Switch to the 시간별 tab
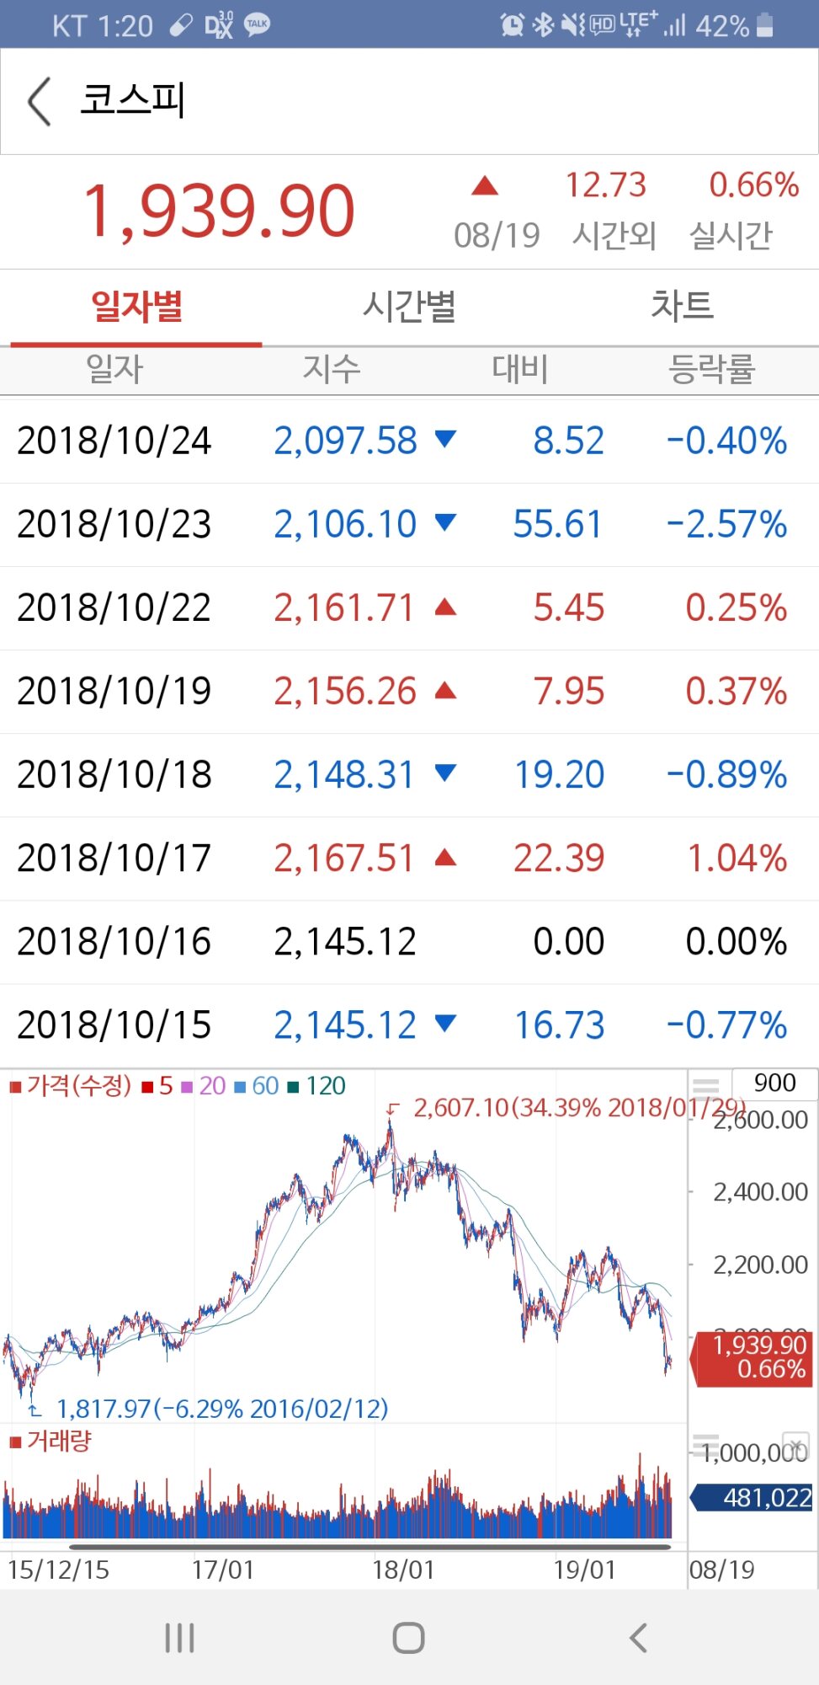 [409, 306]
